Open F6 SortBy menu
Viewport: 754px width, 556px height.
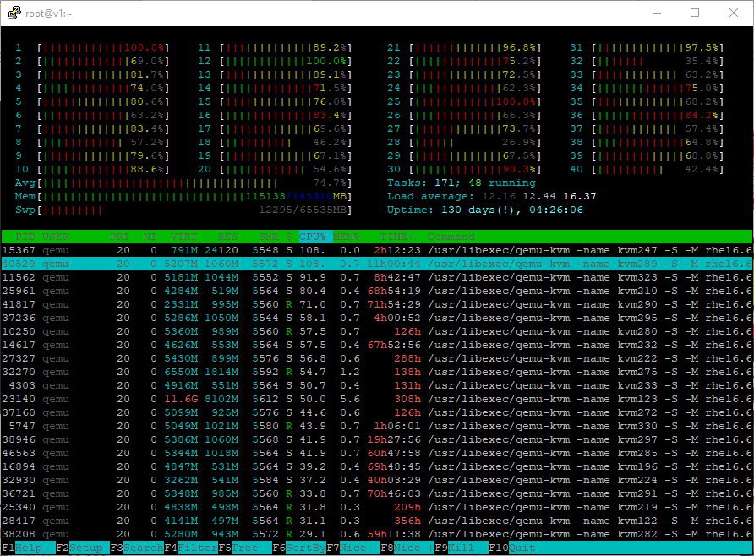299,548
